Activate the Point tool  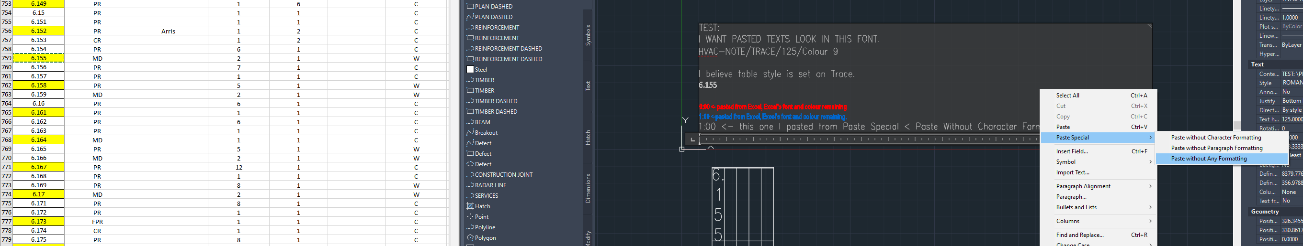[x=477, y=217]
